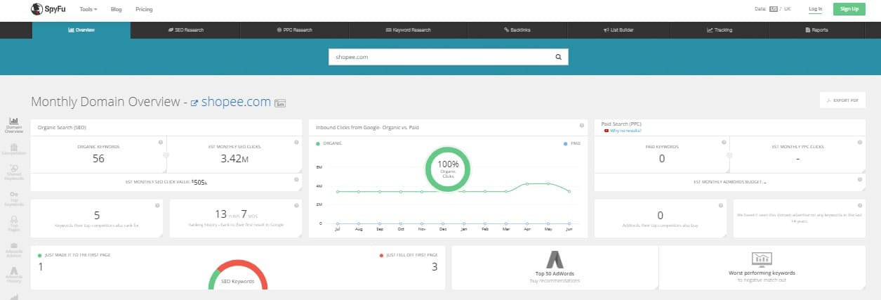Click help icon on Organic Keywords card
Viewport: 881px width, 300px height.
point(161,142)
